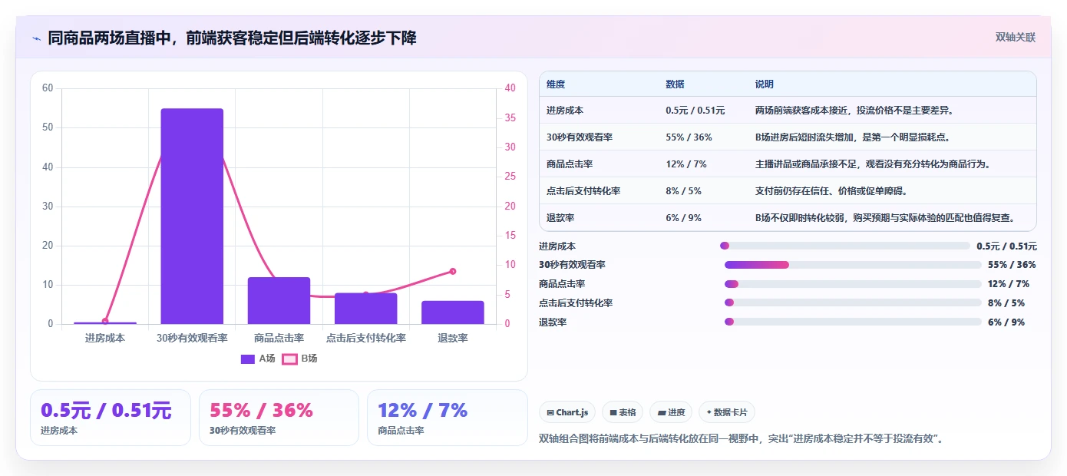Click the x-axis label 30秒有效观看率
Image resolution: width=1067 pixels, height=476 pixels.
coord(192,338)
